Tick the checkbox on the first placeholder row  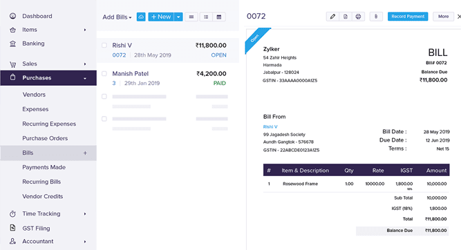[104, 97]
